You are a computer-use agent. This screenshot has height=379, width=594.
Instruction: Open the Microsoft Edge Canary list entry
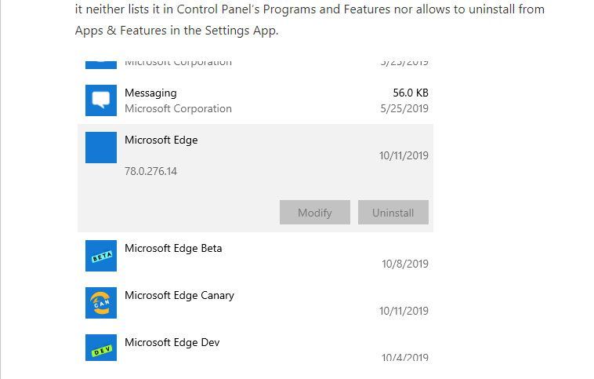click(255, 303)
